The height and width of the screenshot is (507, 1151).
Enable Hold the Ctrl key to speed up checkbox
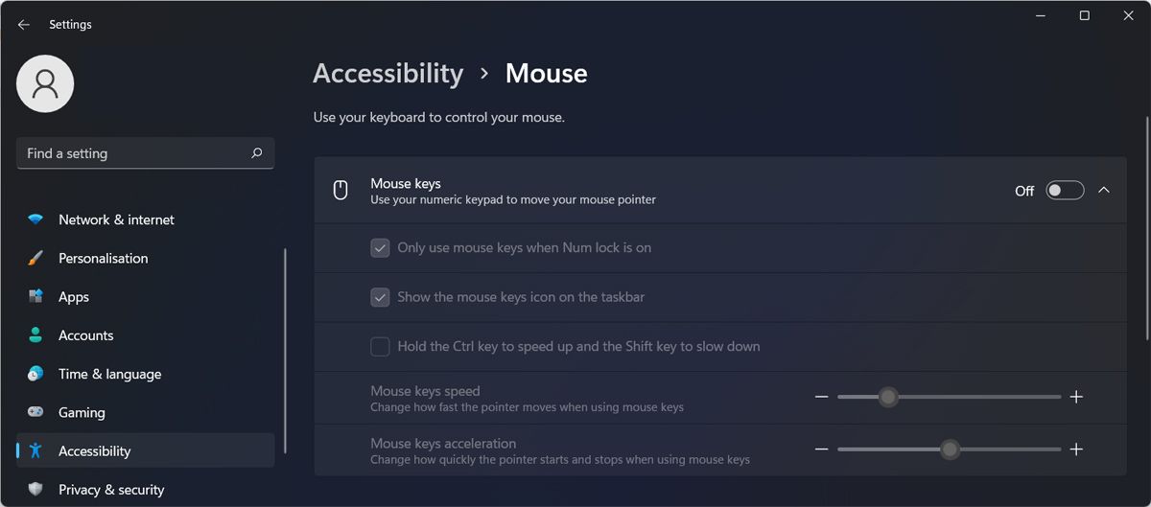point(380,346)
